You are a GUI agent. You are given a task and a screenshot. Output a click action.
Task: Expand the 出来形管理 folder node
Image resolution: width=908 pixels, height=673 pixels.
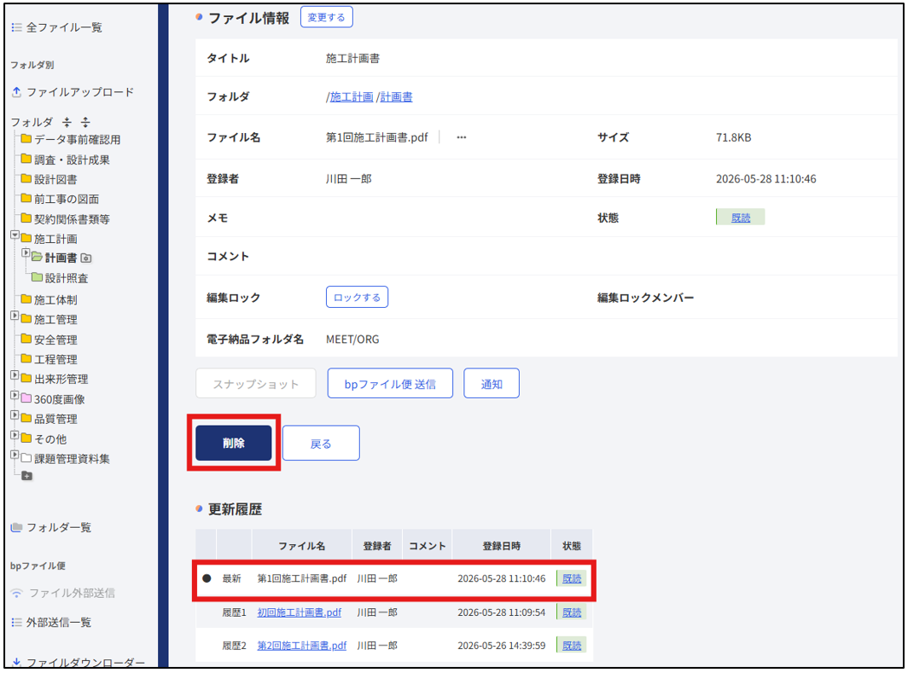click(15, 375)
